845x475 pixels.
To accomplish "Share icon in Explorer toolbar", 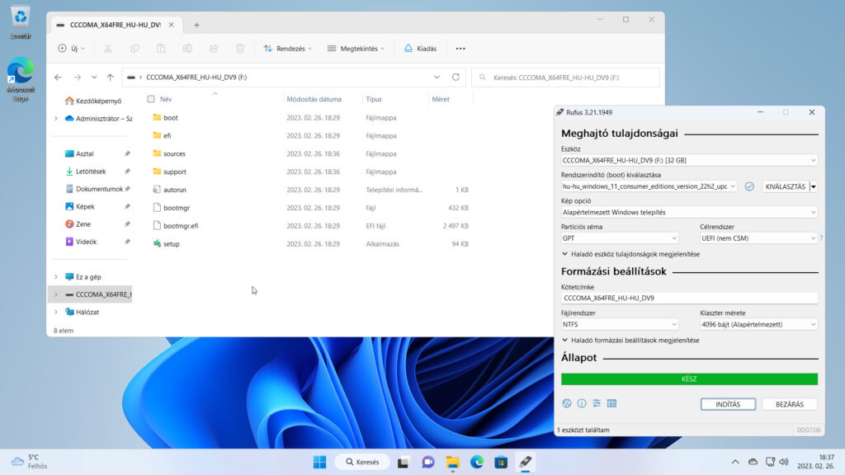I will tap(214, 49).
